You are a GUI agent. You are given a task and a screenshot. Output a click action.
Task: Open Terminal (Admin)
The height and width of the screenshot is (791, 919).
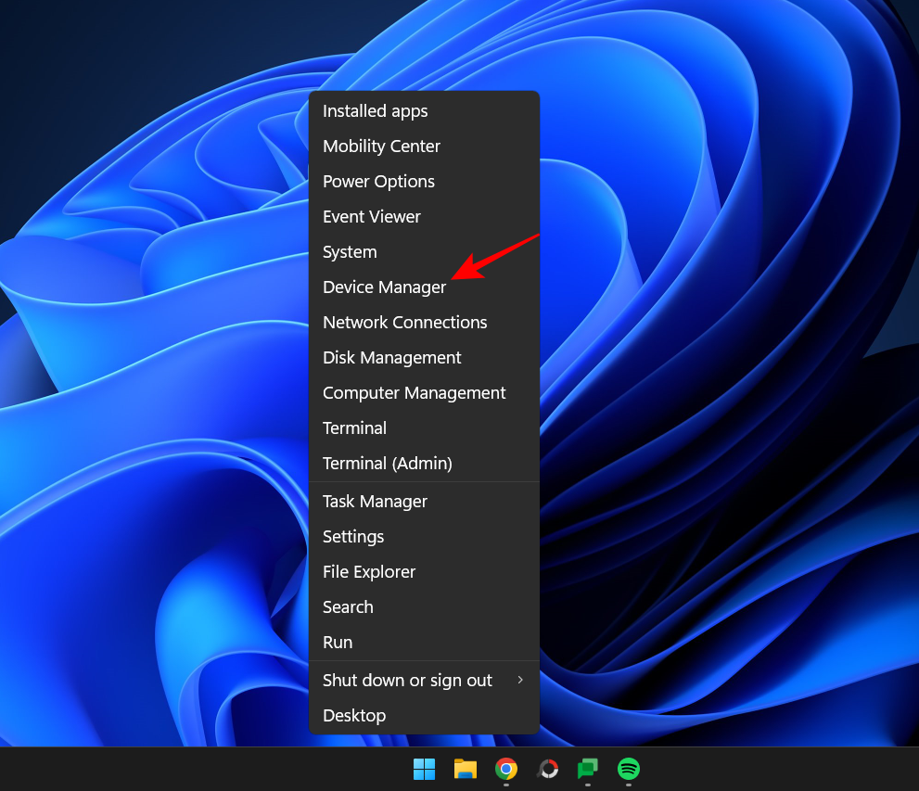[x=387, y=463]
